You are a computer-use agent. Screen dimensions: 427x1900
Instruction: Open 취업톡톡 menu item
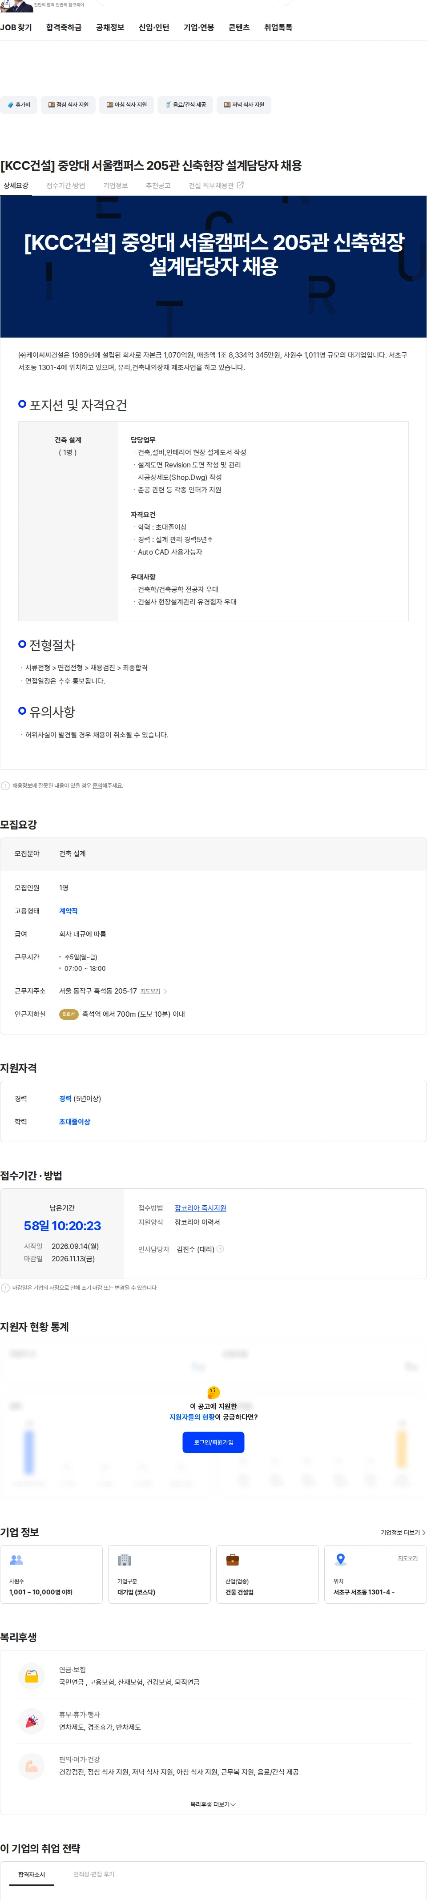(278, 27)
